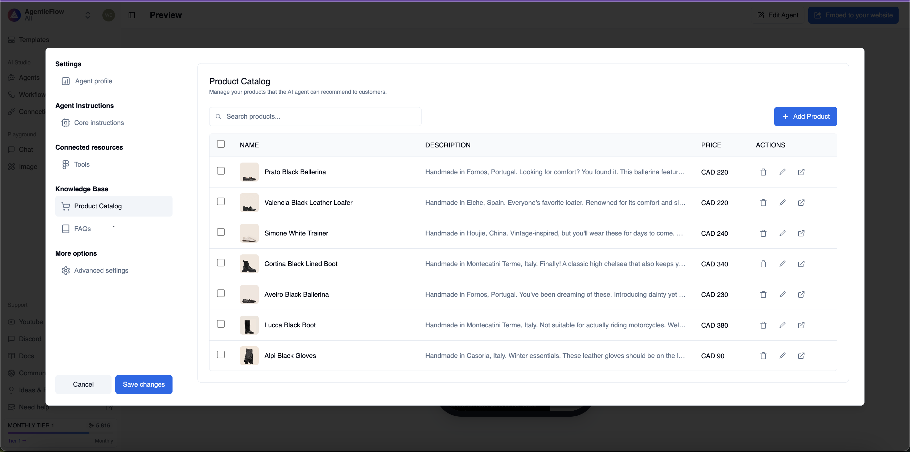Delete the Aveiro Black Ballerina product
The image size is (910, 452).
[763, 294]
